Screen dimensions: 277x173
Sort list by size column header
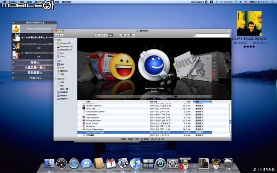pyautogui.click(x=185, y=102)
